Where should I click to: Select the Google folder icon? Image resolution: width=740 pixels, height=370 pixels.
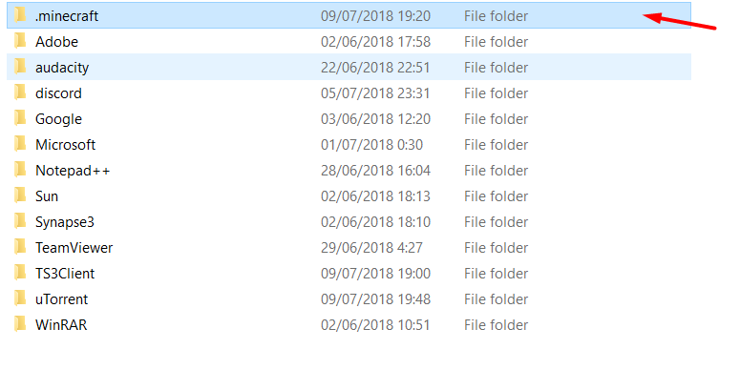[x=20, y=118]
